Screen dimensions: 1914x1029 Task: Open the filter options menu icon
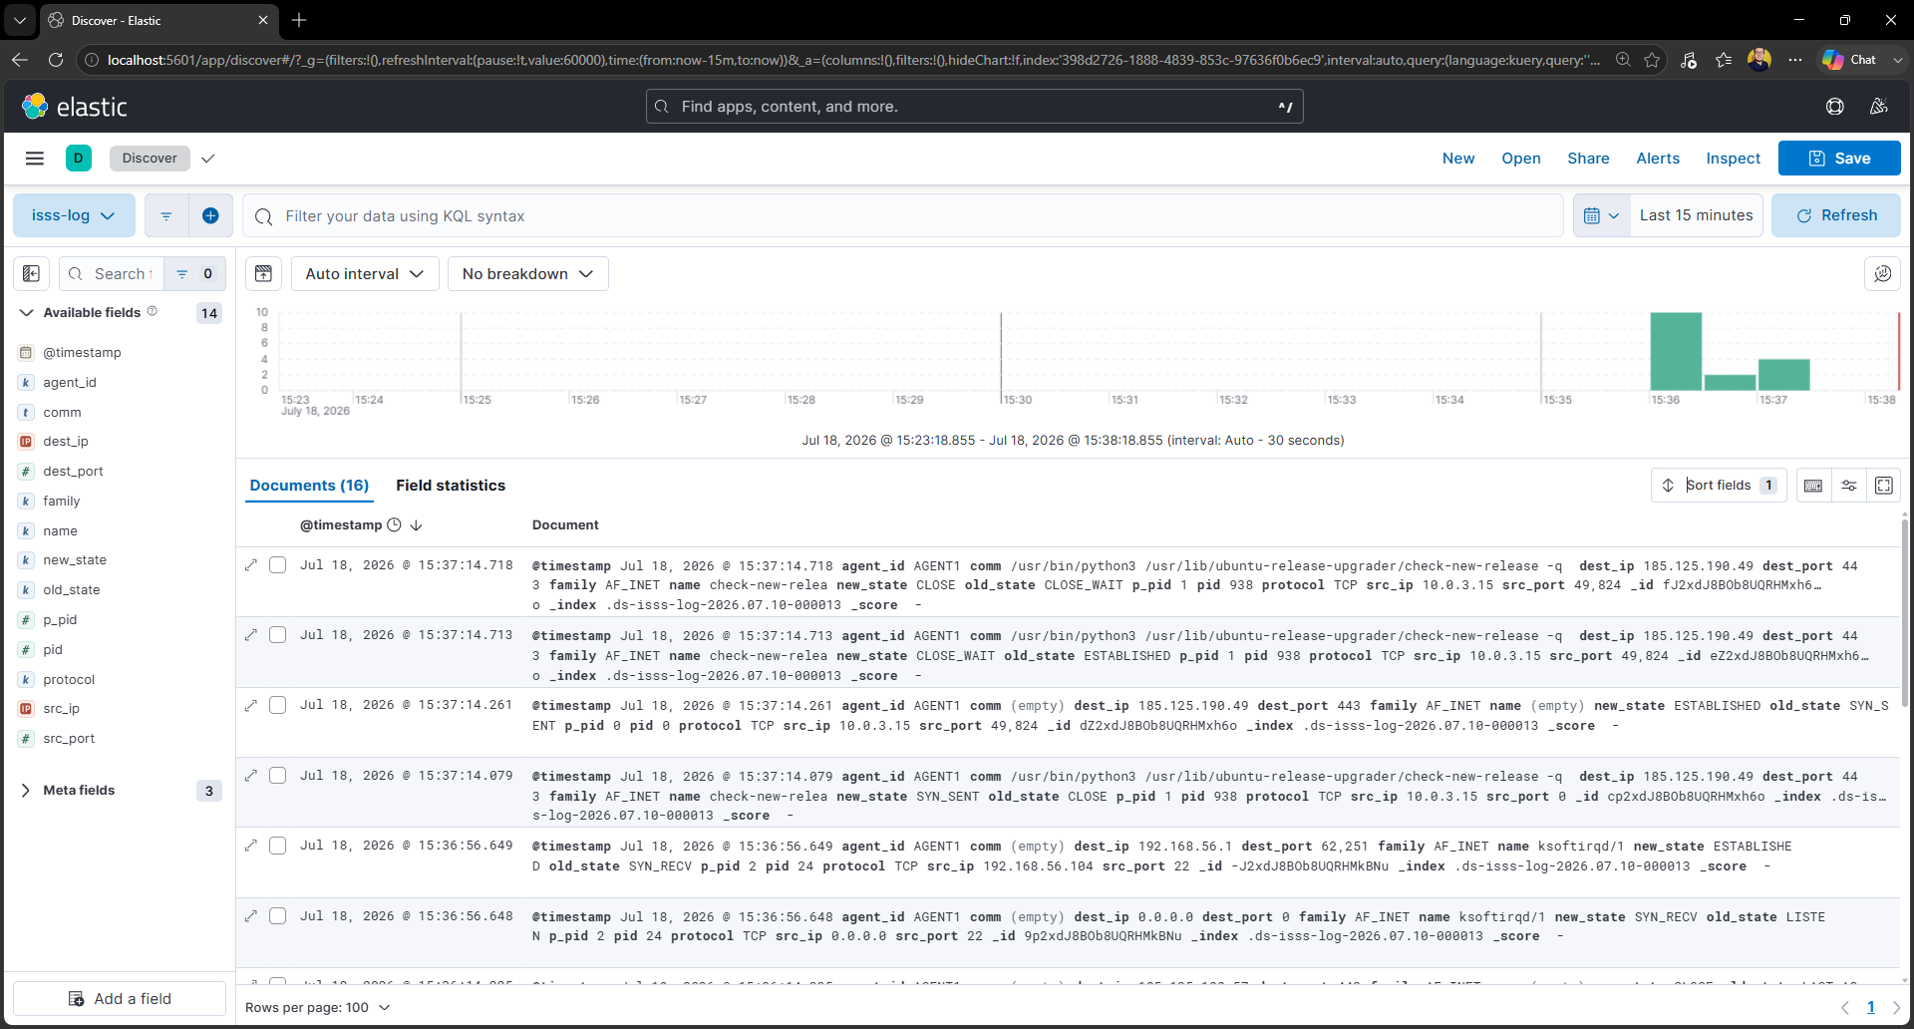pos(166,215)
